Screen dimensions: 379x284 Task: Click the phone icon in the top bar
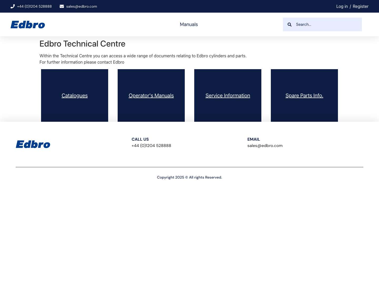[x=12, y=6]
